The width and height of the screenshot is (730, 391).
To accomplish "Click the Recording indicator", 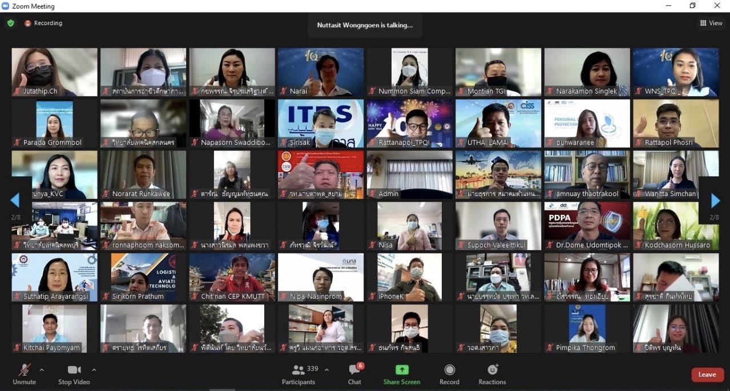I will pyautogui.click(x=43, y=23).
